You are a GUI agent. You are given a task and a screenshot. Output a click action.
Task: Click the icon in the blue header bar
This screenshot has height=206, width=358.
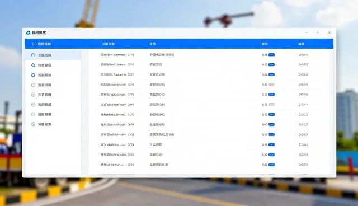[x=33, y=44]
